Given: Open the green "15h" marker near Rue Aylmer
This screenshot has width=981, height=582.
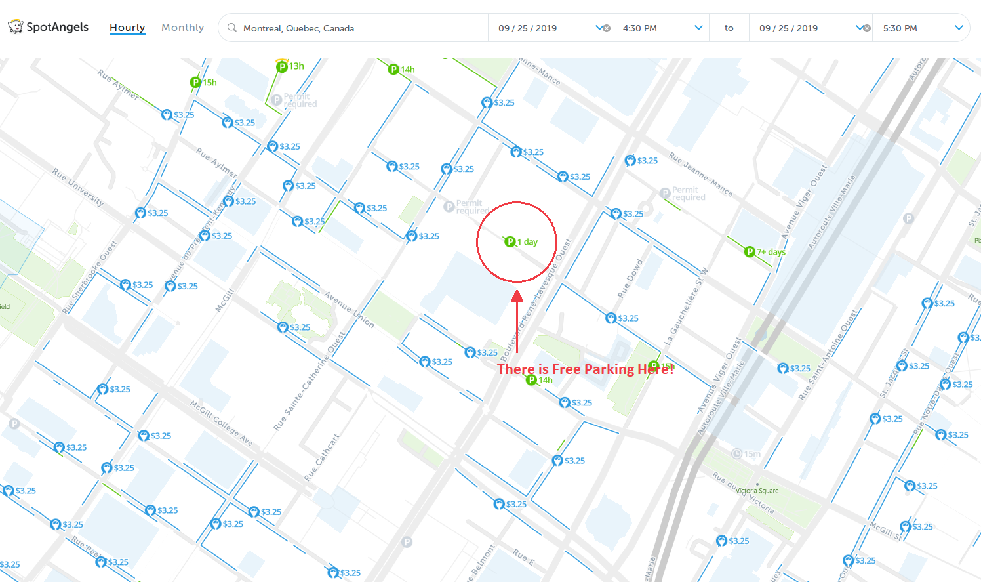Looking at the screenshot, I should [x=195, y=83].
